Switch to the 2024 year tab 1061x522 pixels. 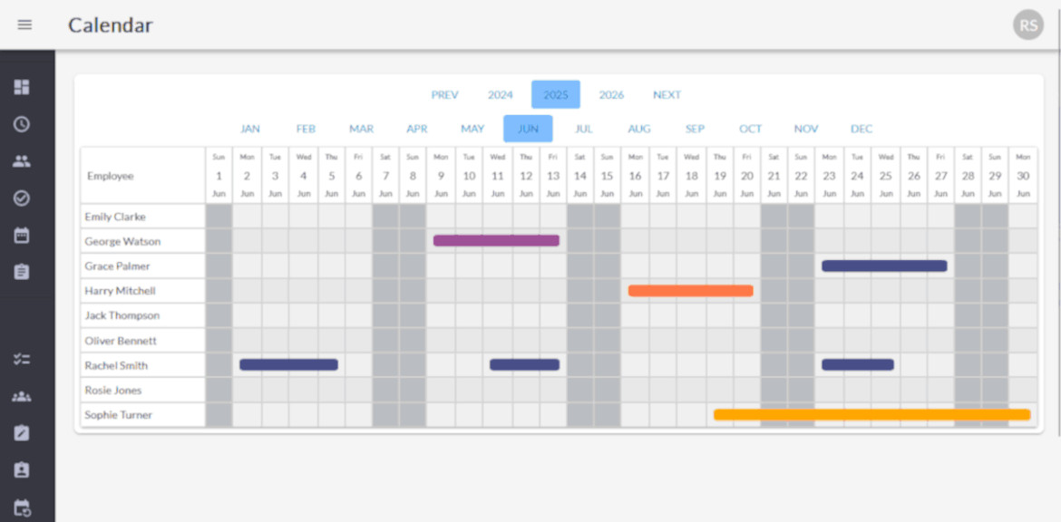500,94
